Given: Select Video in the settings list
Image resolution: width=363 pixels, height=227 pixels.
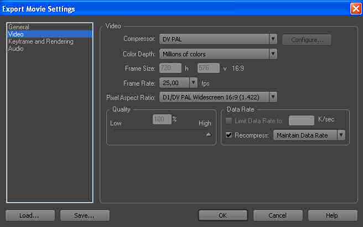Looking at the screenshot, I should tap(16, 34).
